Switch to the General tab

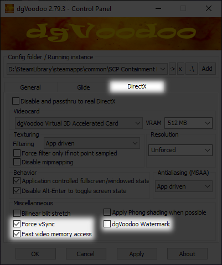[x=30, y=87]
